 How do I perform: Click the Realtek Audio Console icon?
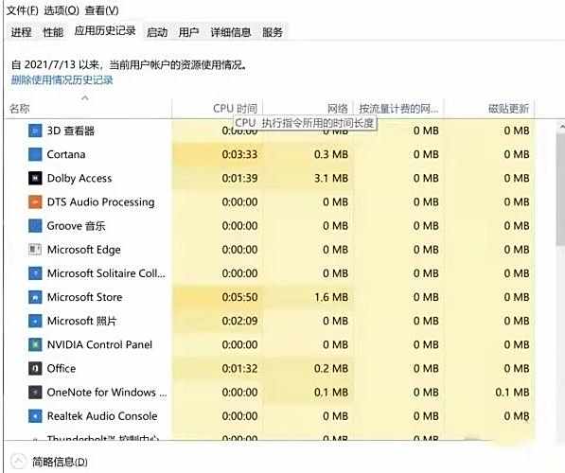[x=35, y=416]
